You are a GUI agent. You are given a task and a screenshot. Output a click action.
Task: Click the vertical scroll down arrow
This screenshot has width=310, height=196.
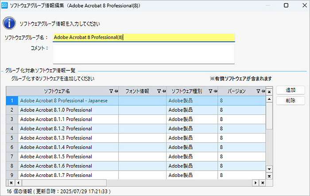pyautogui.click(x=269, y=169)
